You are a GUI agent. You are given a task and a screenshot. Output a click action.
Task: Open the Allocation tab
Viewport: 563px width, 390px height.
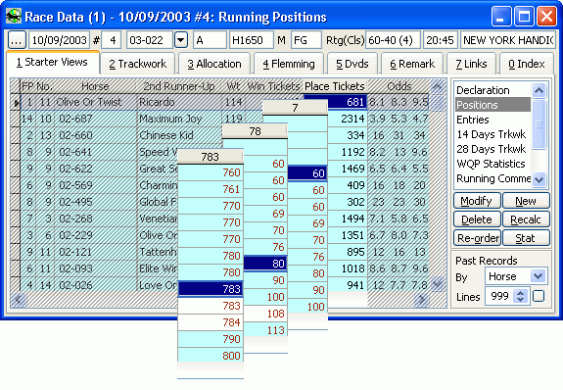[x=214, y=64]
